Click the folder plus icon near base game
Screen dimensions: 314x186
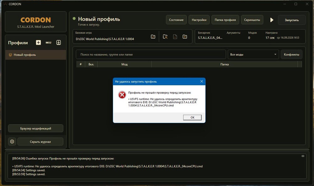[x=185, y=37]
